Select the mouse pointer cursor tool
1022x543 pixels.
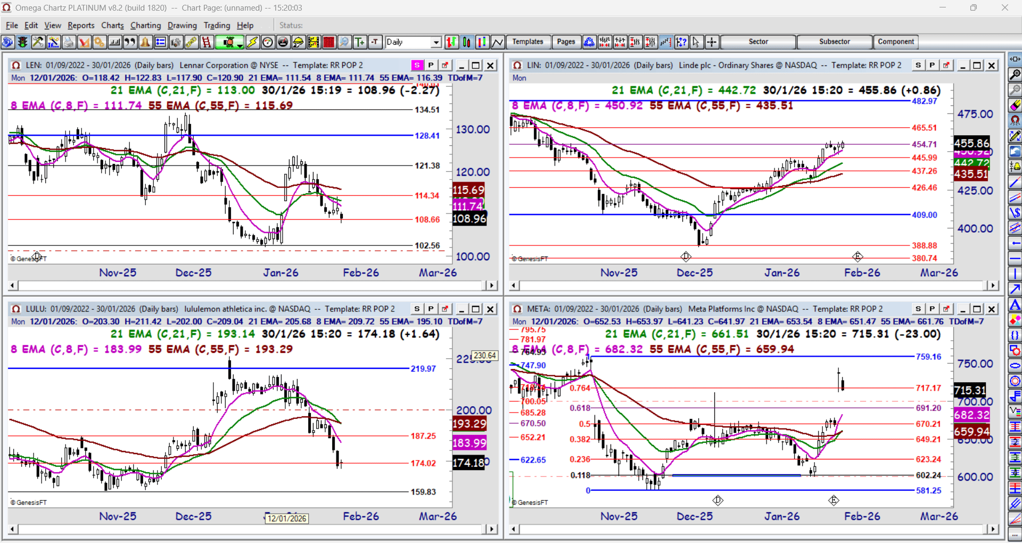point(696,42)
